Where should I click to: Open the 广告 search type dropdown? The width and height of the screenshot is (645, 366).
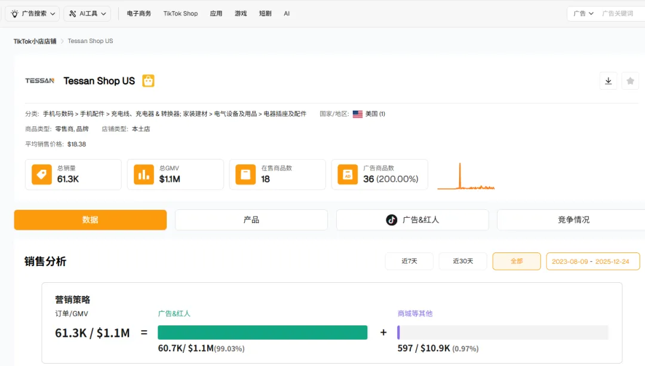[583, 13]
